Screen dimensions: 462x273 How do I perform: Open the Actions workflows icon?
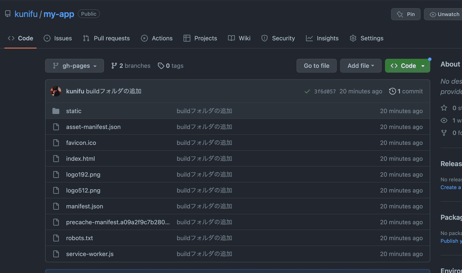(144, 38)
